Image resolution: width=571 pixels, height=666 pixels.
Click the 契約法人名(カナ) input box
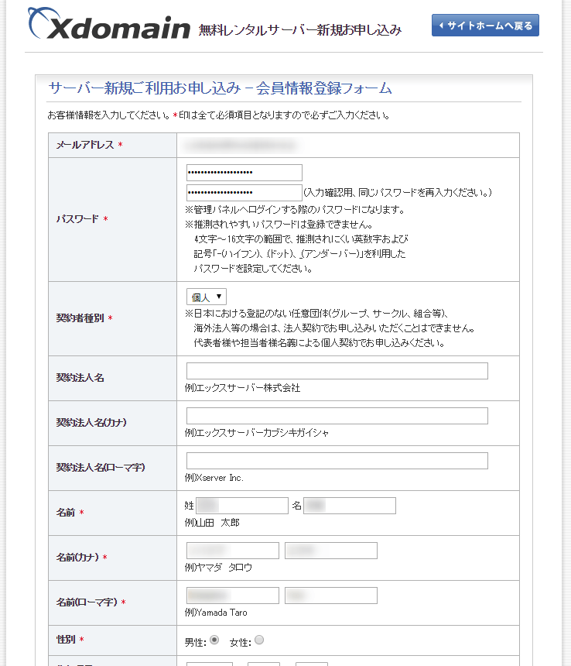pyautogui.click(x=337, y=416)
